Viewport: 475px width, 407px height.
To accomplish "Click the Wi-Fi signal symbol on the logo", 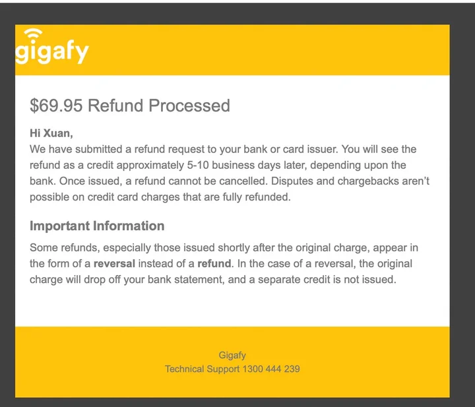I will pos(31,35).
